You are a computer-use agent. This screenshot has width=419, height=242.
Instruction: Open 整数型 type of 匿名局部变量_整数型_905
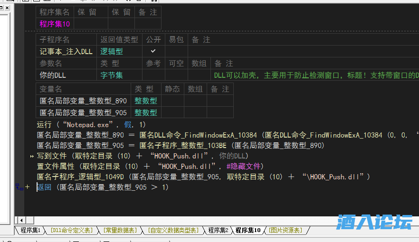pyautogui.click(x=145, y=112)
